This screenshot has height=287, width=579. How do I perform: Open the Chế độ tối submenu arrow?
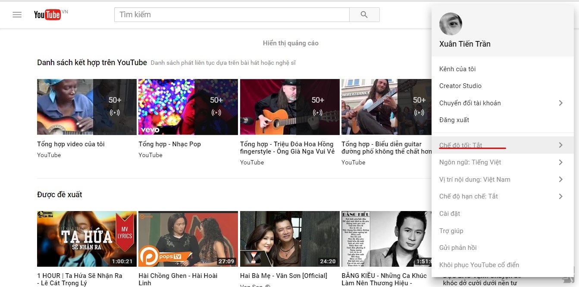pyautogui.click(x=561, y=145)
